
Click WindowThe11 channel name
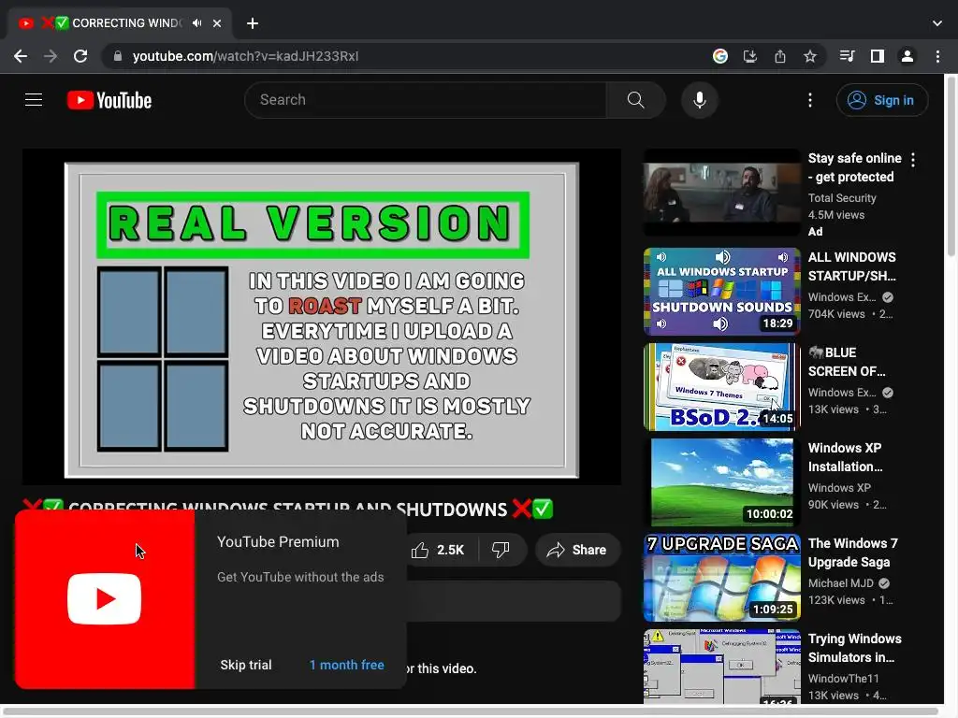tap(844, 679)
